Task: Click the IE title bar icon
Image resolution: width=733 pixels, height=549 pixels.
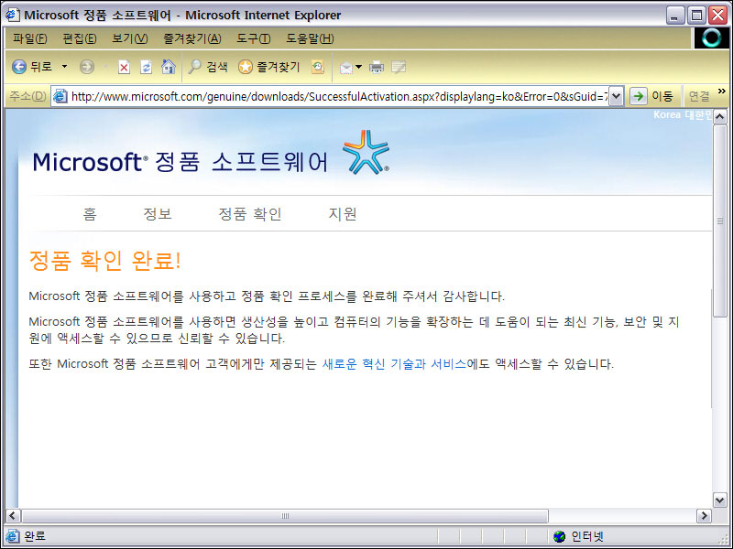Action: pyautogui.click(x=12, y=15)
